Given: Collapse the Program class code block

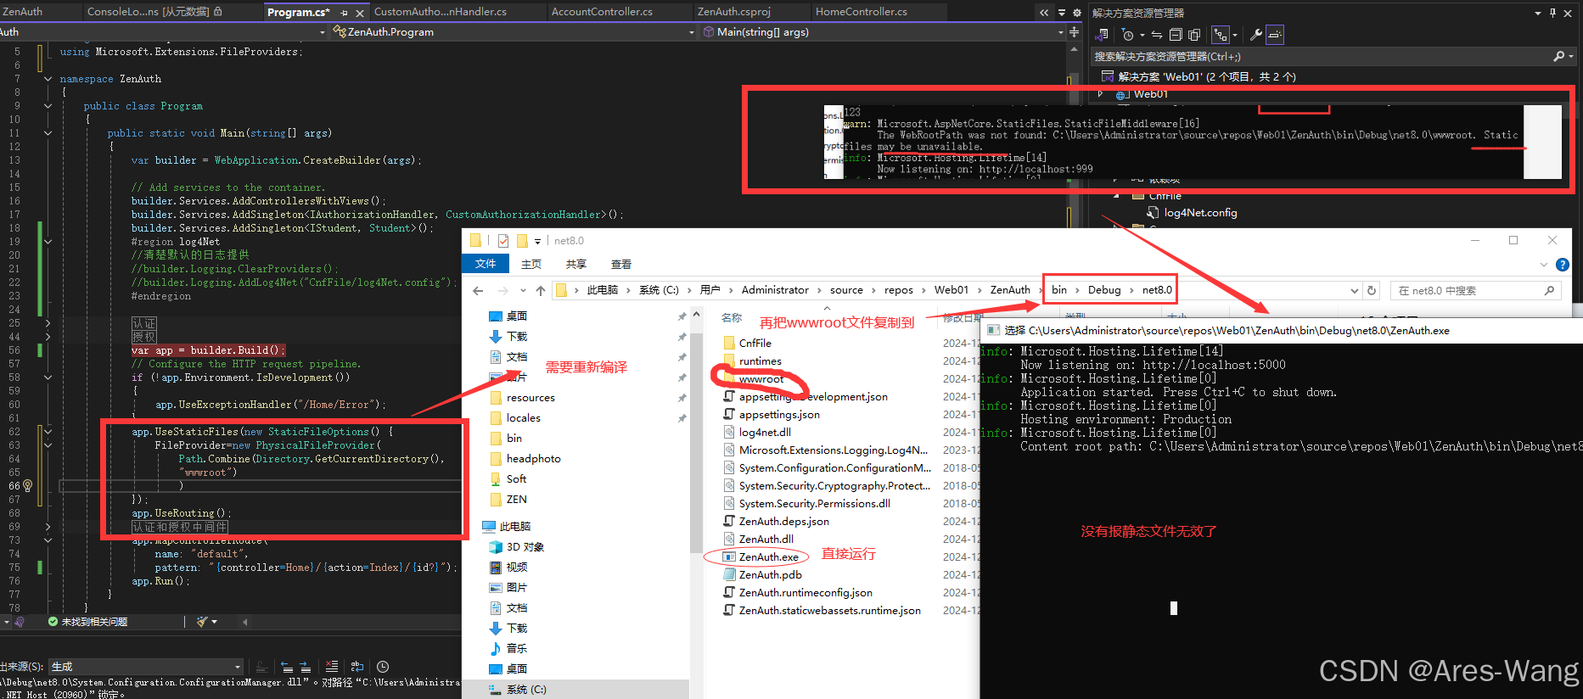Looking at the screenshot, I should [48, 106].
